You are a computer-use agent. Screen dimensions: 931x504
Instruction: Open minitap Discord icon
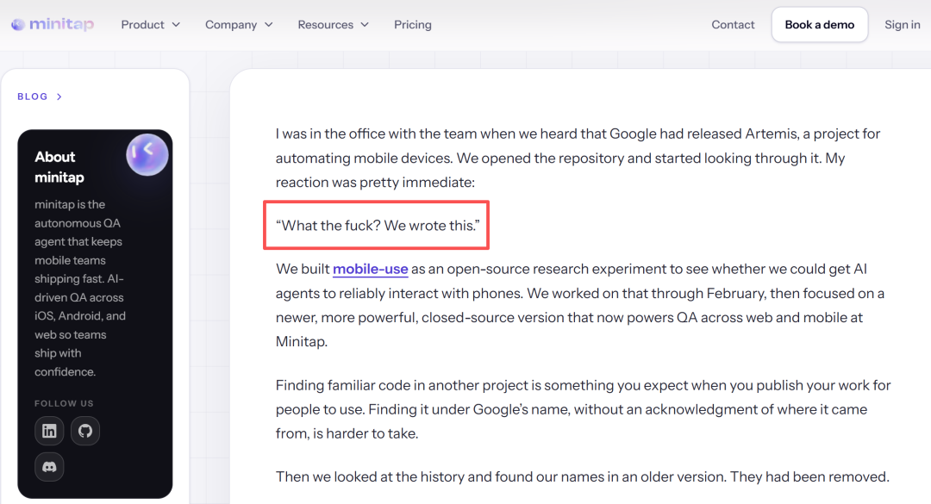point(49,467)
